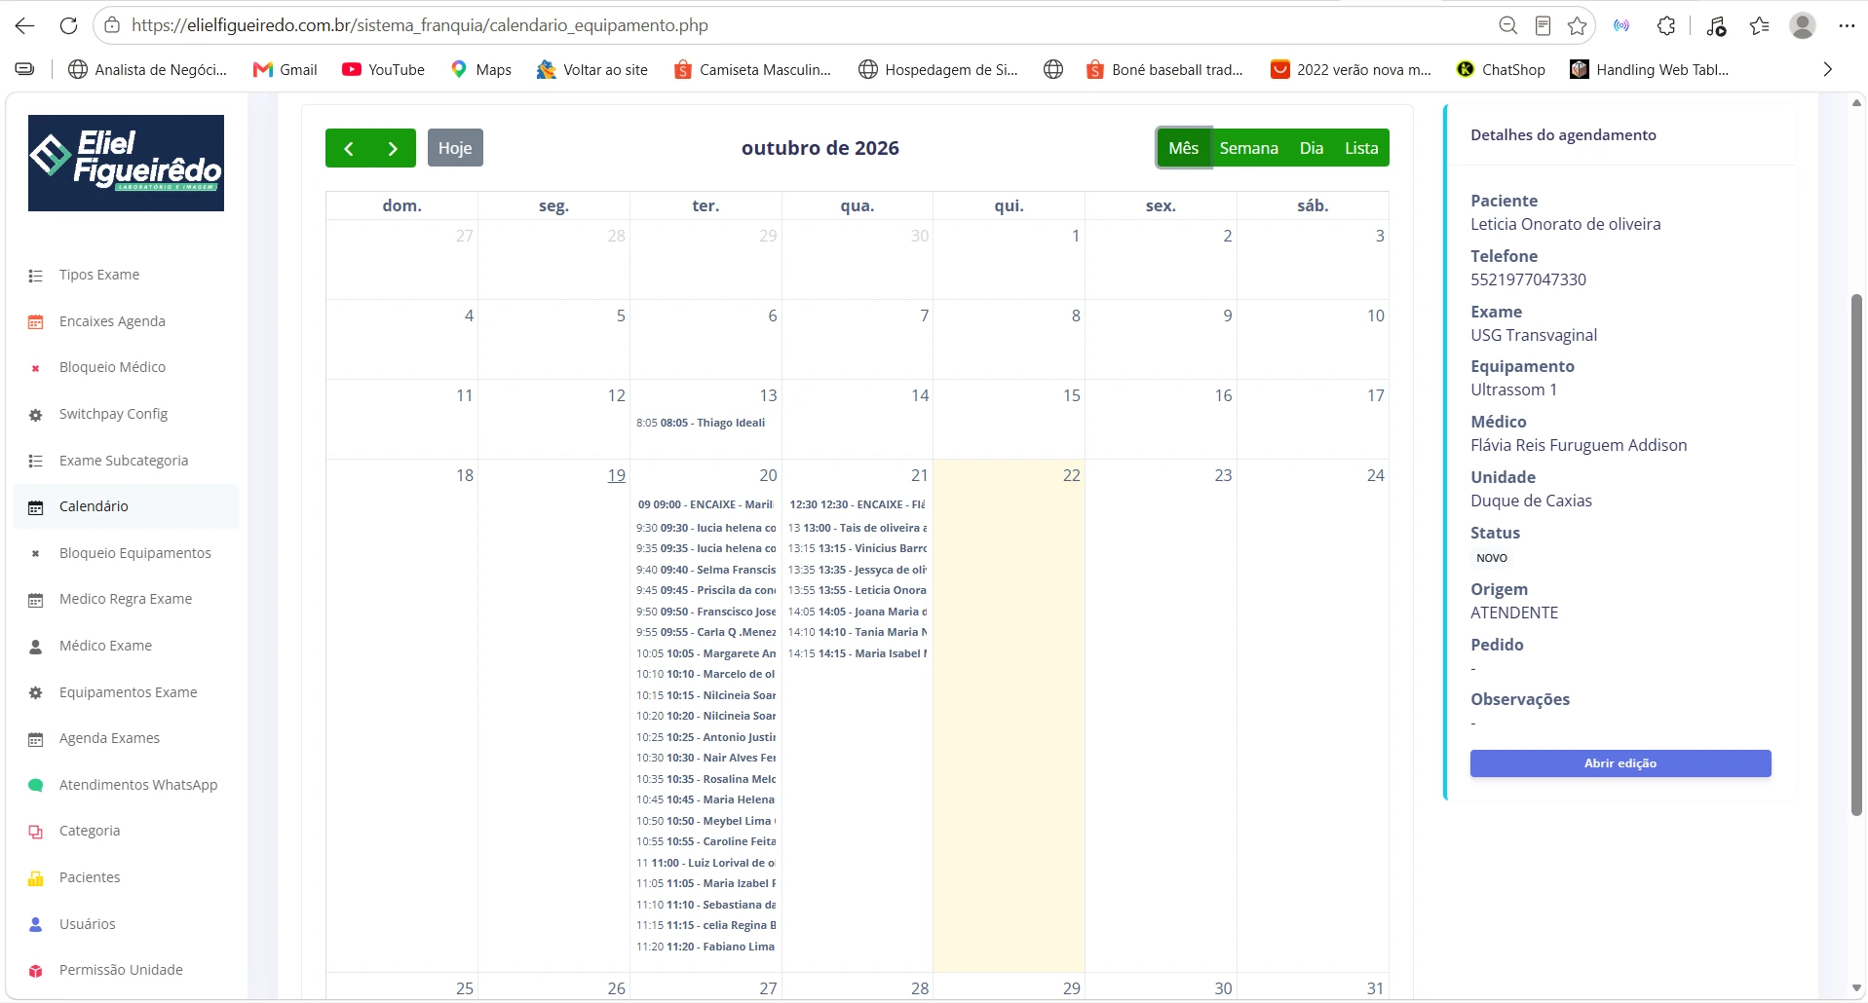Open Tipos Exame list icon in sidebar
1868x1003 pixels.
pyautogui.click(x=36, y=276)
